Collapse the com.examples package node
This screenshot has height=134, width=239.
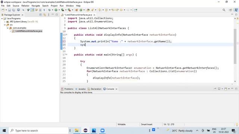pyautogui.click(x=7, y=28)
